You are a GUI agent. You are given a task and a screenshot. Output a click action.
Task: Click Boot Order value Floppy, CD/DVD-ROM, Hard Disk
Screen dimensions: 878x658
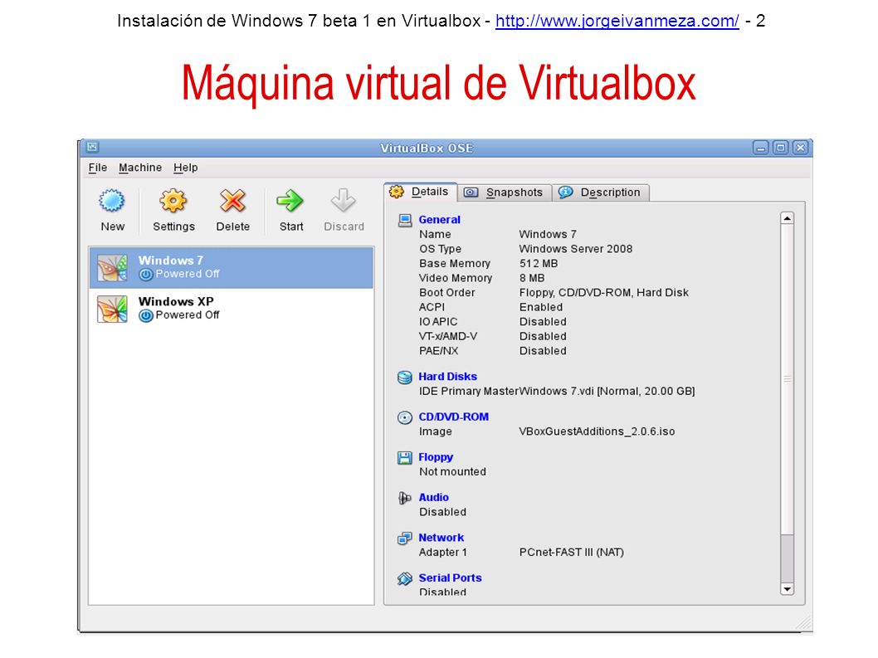603,293
